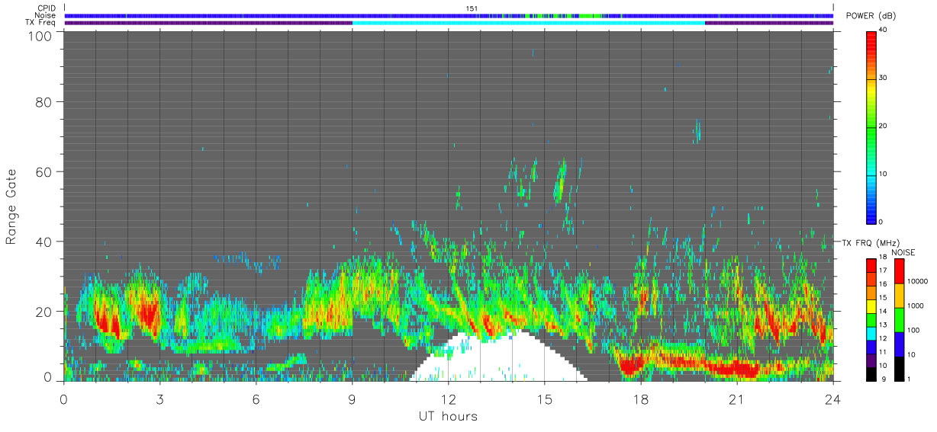Click the x-axis tick label 12

point(448,399)
